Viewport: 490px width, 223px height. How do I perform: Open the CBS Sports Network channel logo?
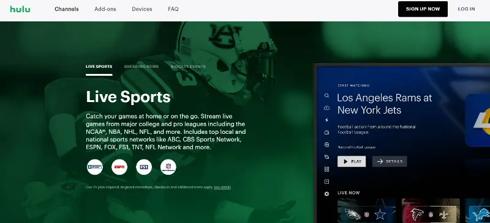click(95, 167)
